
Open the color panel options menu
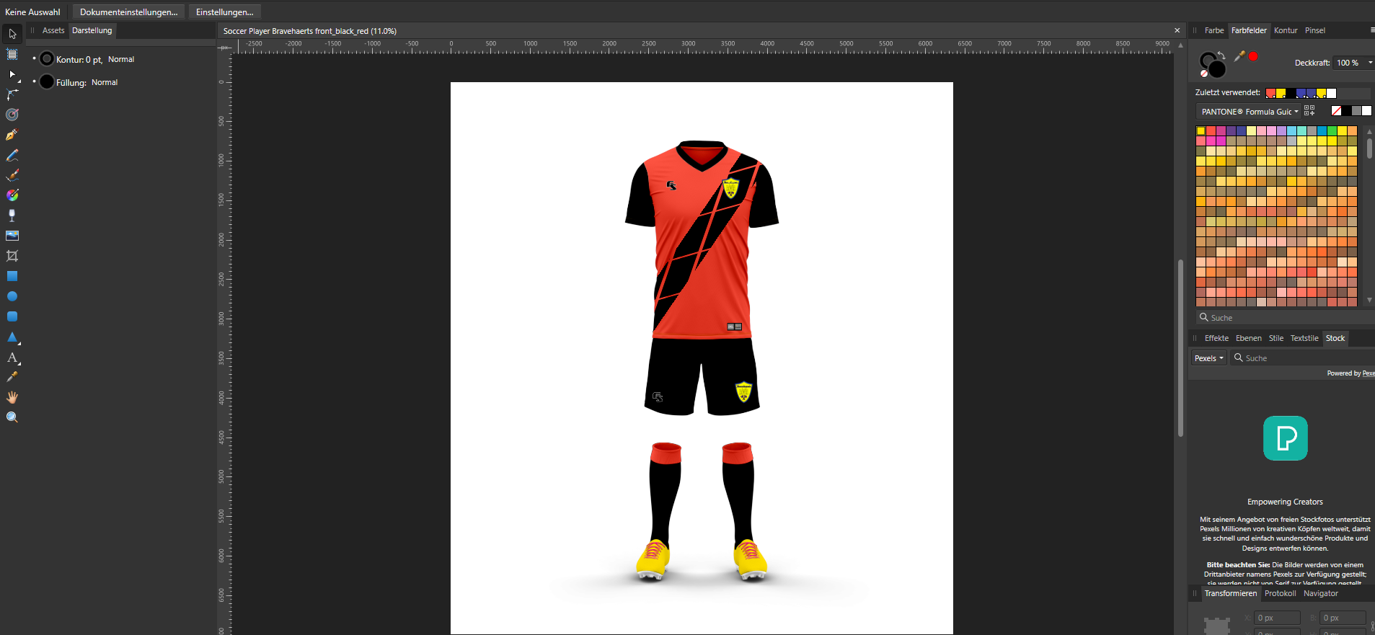point(1371,30)
